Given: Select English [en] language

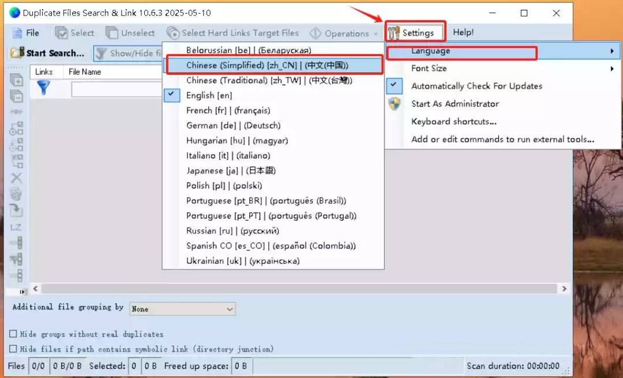Looking at the screenshot, I should click(273, 96).
